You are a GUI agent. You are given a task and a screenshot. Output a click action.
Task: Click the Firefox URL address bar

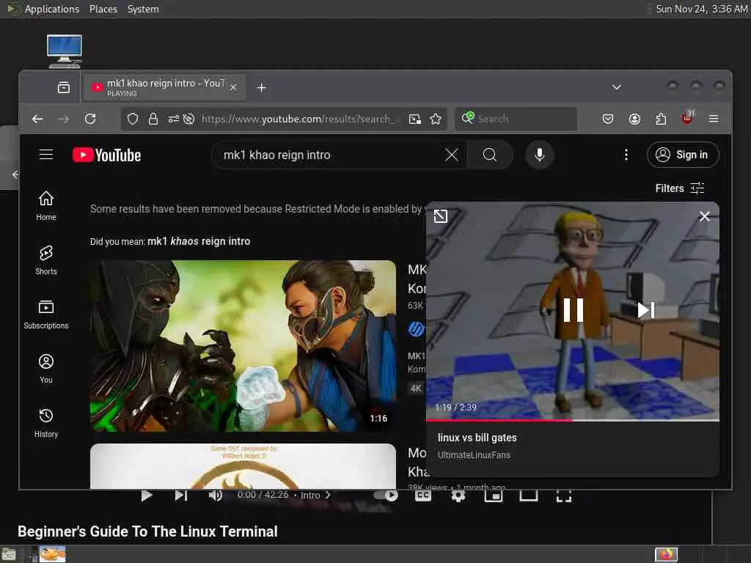300,119
